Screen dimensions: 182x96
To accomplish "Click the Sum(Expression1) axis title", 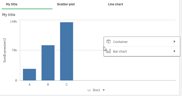I will point(5,50).
